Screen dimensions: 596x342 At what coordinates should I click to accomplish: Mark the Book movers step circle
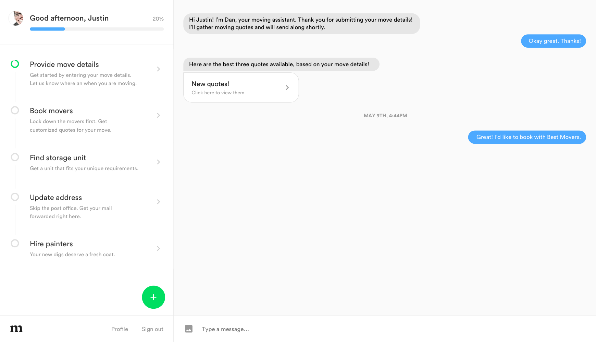[15, 110]
